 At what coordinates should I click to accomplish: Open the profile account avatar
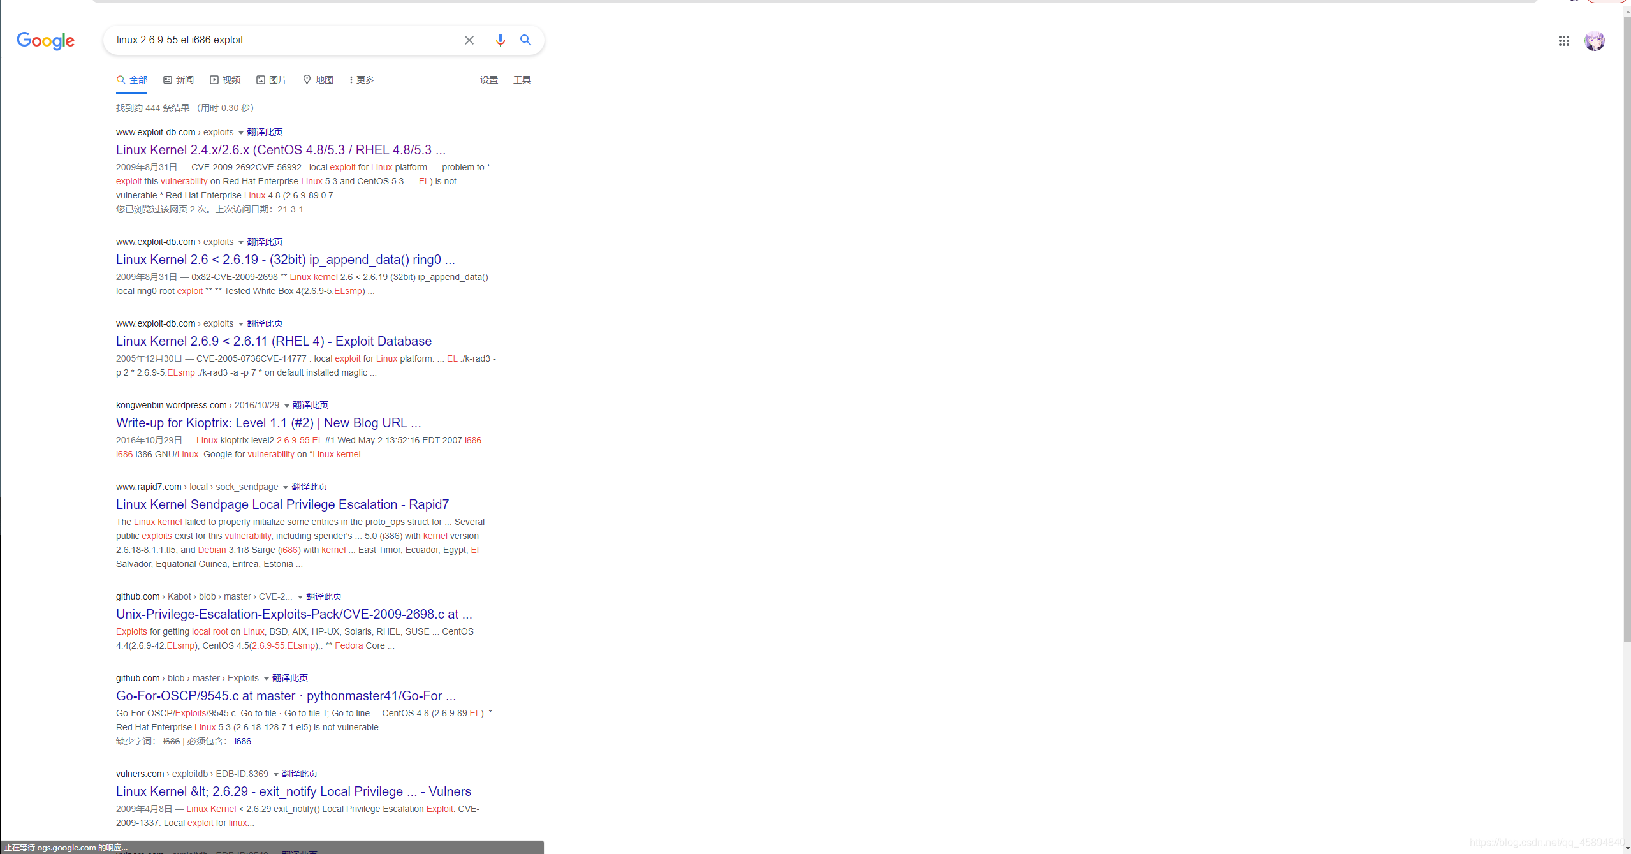1595,40
